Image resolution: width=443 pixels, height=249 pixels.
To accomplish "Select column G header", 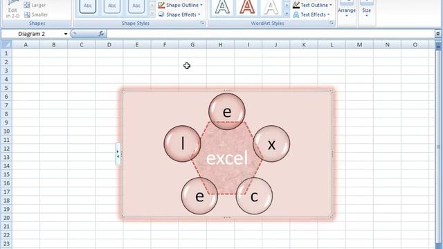I will click(192, 44).
